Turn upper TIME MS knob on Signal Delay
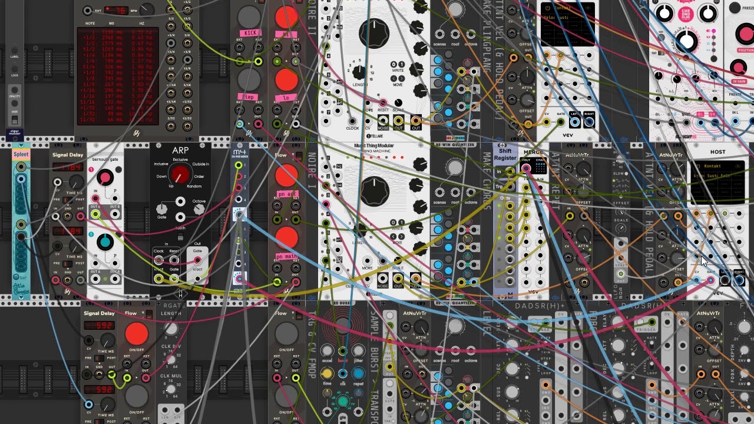This screenshot has height=424, width=754. click(75, 183)
